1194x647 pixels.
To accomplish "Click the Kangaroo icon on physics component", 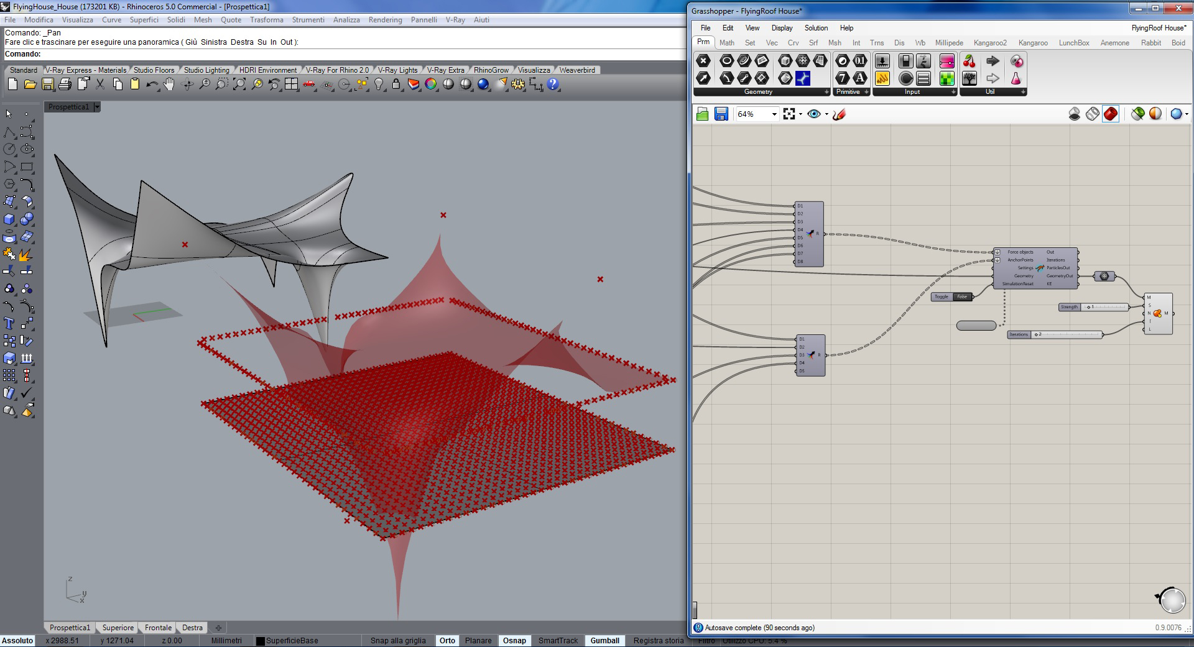I will click(x=1040, y=268).
